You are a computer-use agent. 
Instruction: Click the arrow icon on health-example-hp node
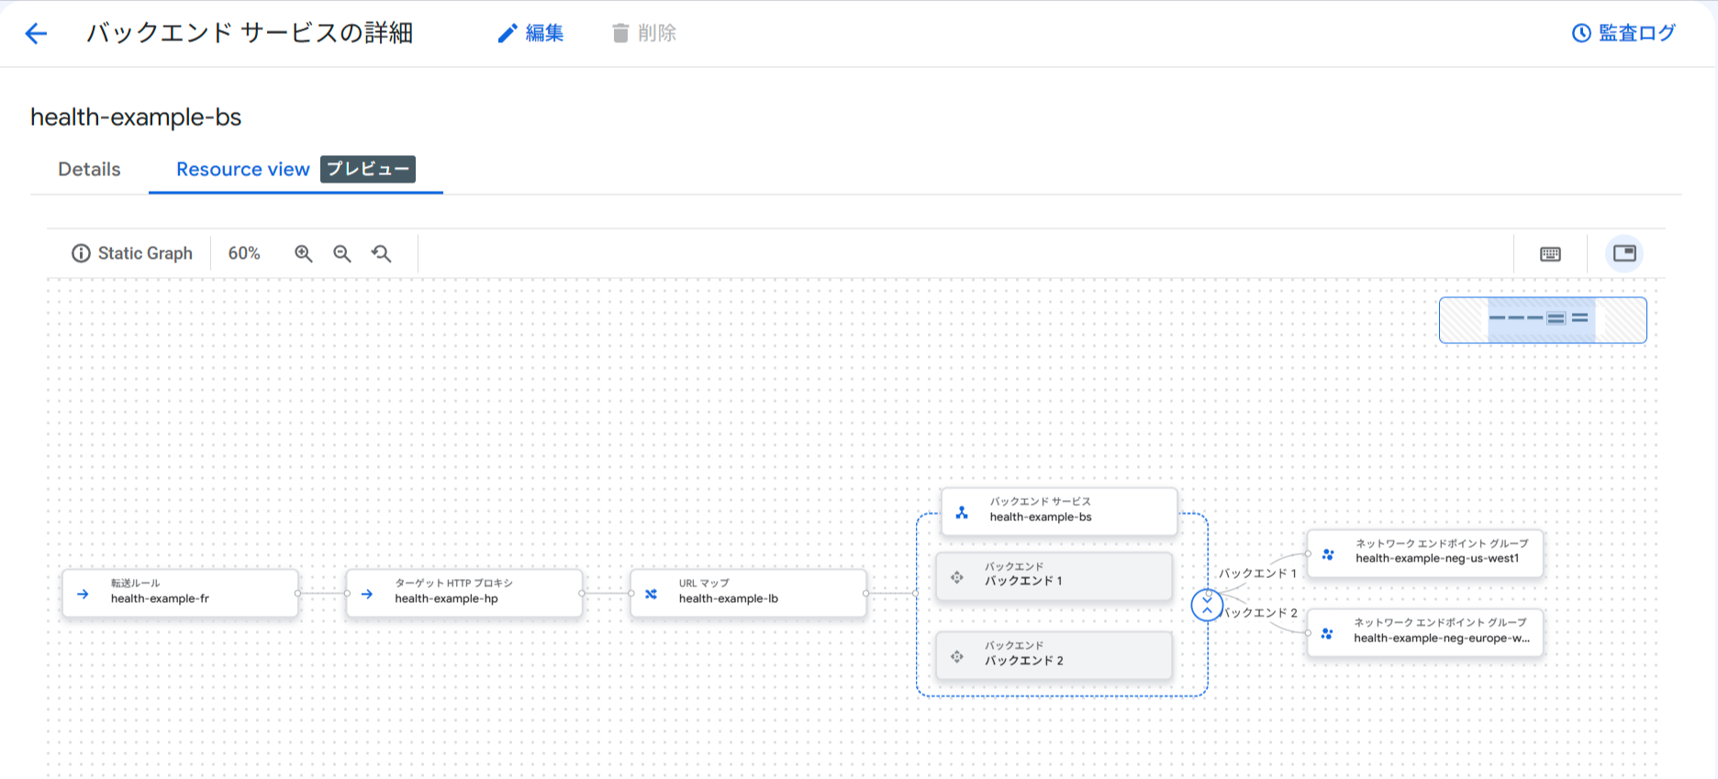pos(367,595)
